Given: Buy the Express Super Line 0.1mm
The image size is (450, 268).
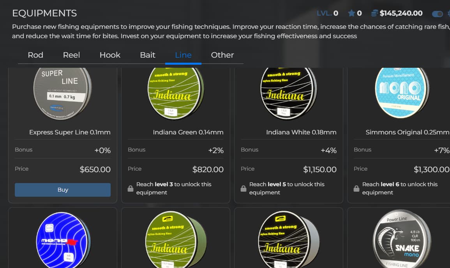Looking at the screenshot, I should coord(63,190).
